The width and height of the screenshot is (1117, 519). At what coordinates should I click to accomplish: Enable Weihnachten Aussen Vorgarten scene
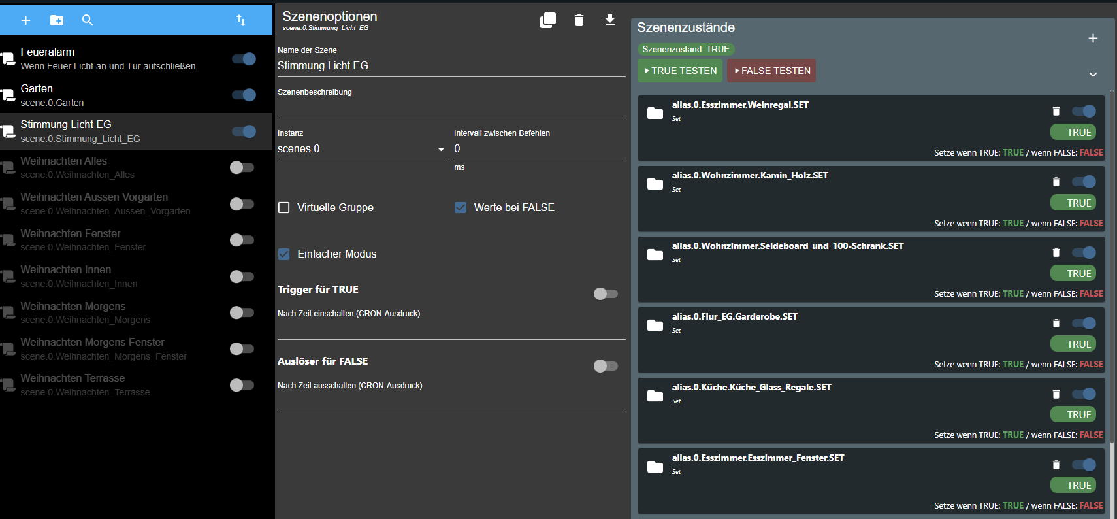(x=242, y=204)
